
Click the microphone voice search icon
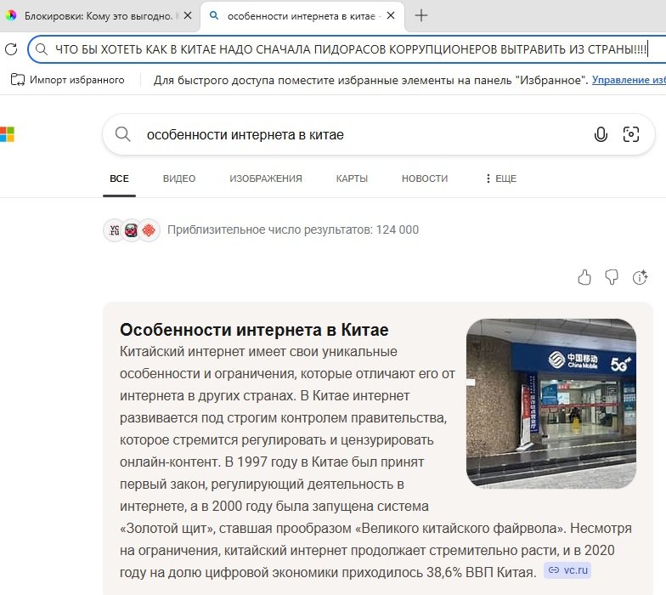[x=601, y=134]
